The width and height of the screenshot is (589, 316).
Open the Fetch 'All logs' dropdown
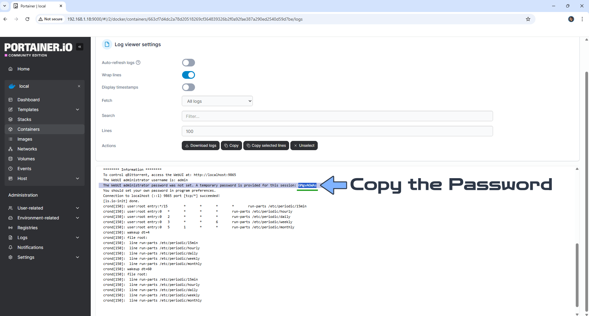coord(217,101)
